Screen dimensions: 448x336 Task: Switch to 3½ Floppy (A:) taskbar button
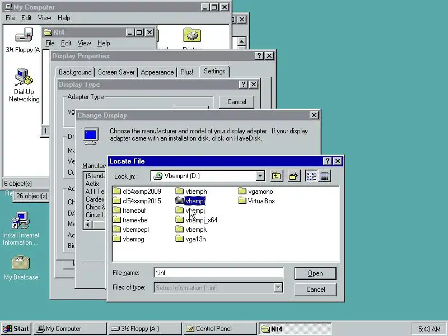coord(145,329)
